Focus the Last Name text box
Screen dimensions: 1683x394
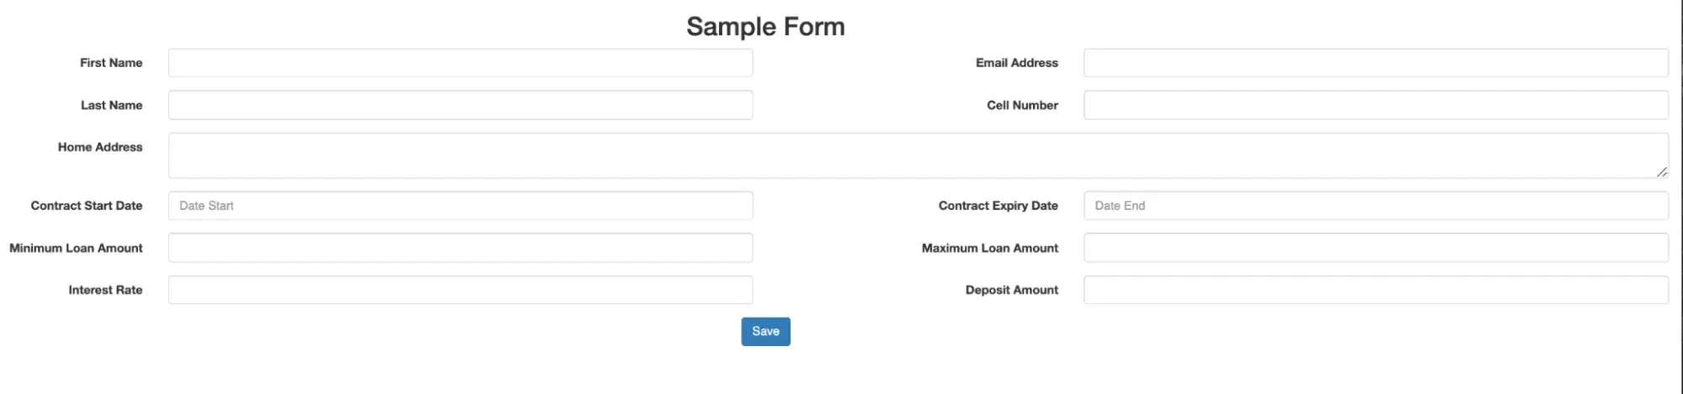coord(460,105)
